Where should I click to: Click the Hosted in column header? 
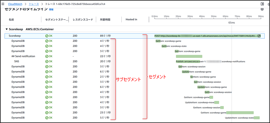tap(131, 20)
